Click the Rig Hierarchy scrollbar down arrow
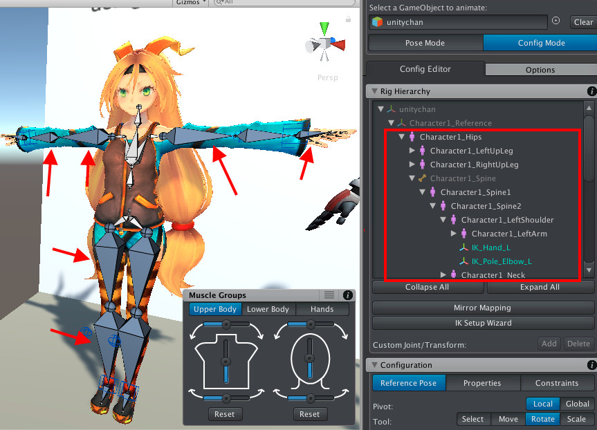The height and width of the screenshot is (430, 597). [589, 270]
